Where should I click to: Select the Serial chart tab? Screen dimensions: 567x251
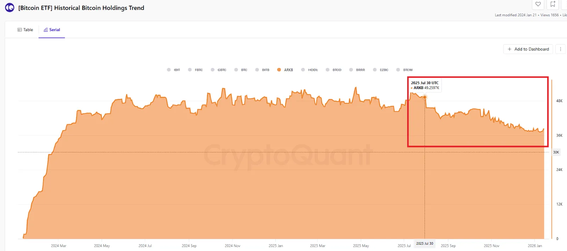point(52,30)
